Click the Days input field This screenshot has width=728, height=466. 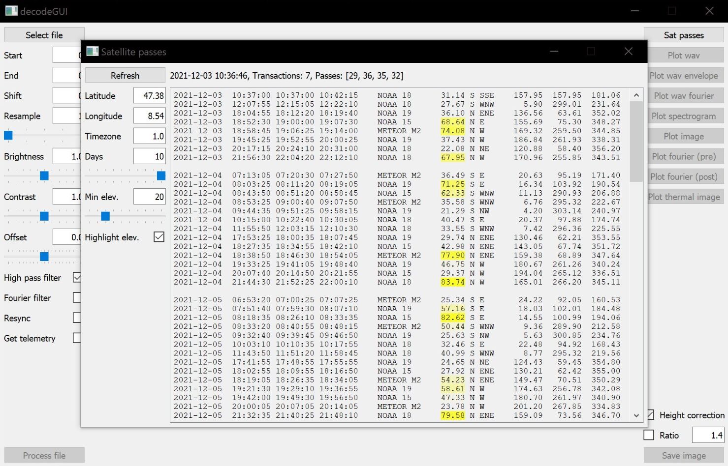(150, 156)
